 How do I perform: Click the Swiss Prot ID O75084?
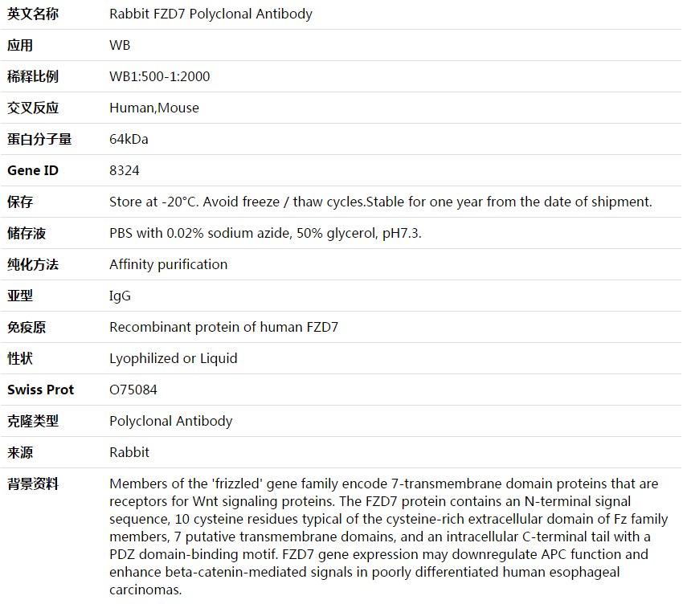click(x=133, y=390)
